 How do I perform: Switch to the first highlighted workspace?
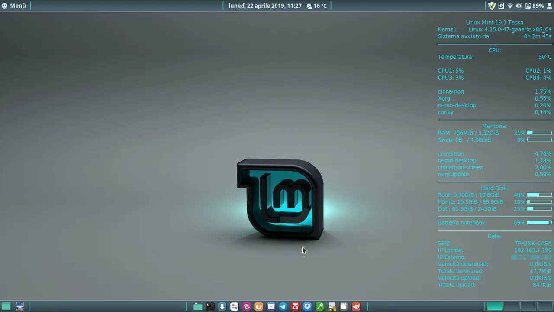pos(495,306)
